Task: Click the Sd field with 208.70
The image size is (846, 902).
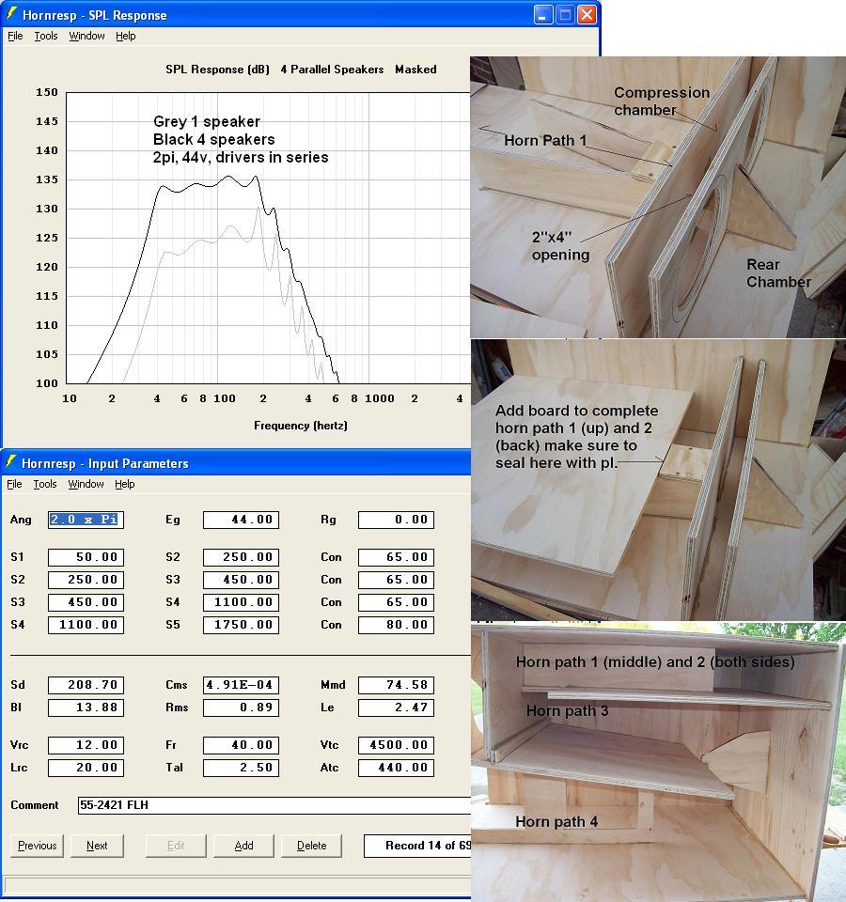Action: point(86,685)
